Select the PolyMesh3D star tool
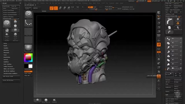This screenshot has width=185, height=104. [x=178, y=19]
